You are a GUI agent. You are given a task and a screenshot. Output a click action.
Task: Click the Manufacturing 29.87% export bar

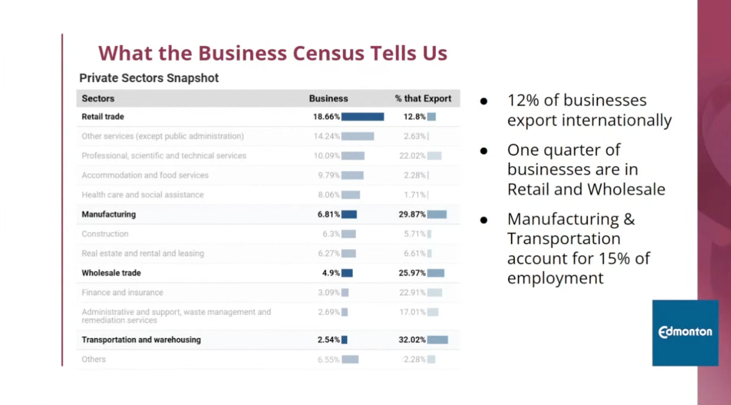[437, 214]
